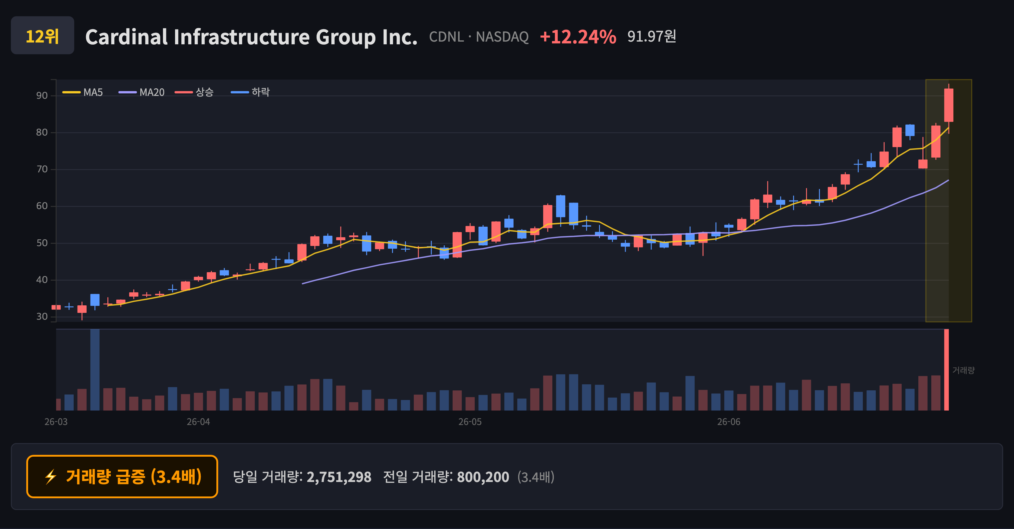Click the 60 price axis label
Image resolution: width=1014 pixels, height=529 pixels.
[x=42, y=206]
